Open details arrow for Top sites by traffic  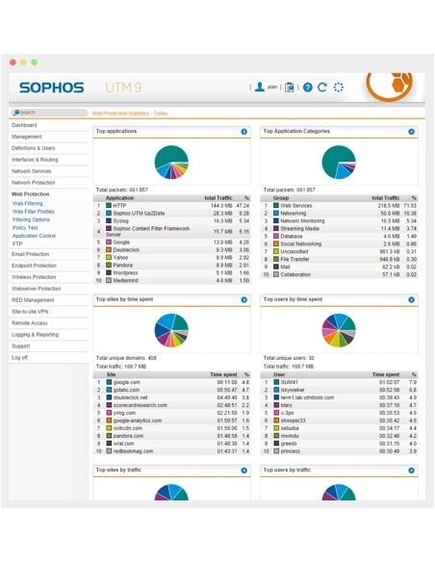pos(244,471)
